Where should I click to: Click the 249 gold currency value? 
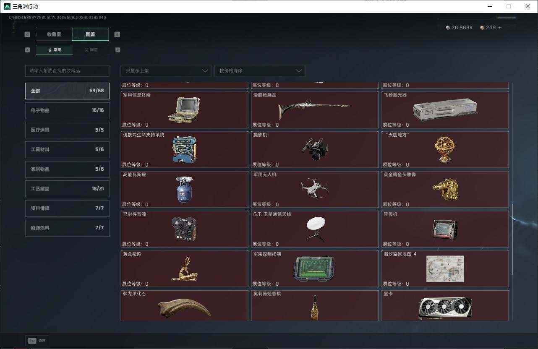[x=491, y=28]
